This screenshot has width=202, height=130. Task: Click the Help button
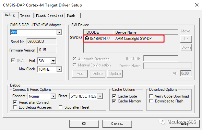(x=184, y=124)
